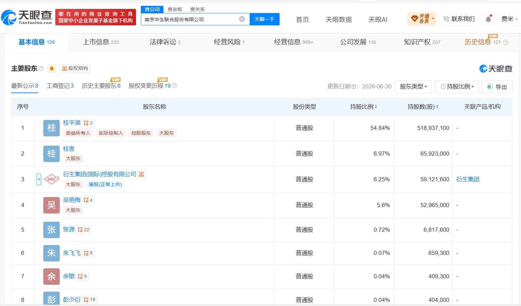
Task: Click the avatar of 桂平湖
Action: click(x=52, y=128)
